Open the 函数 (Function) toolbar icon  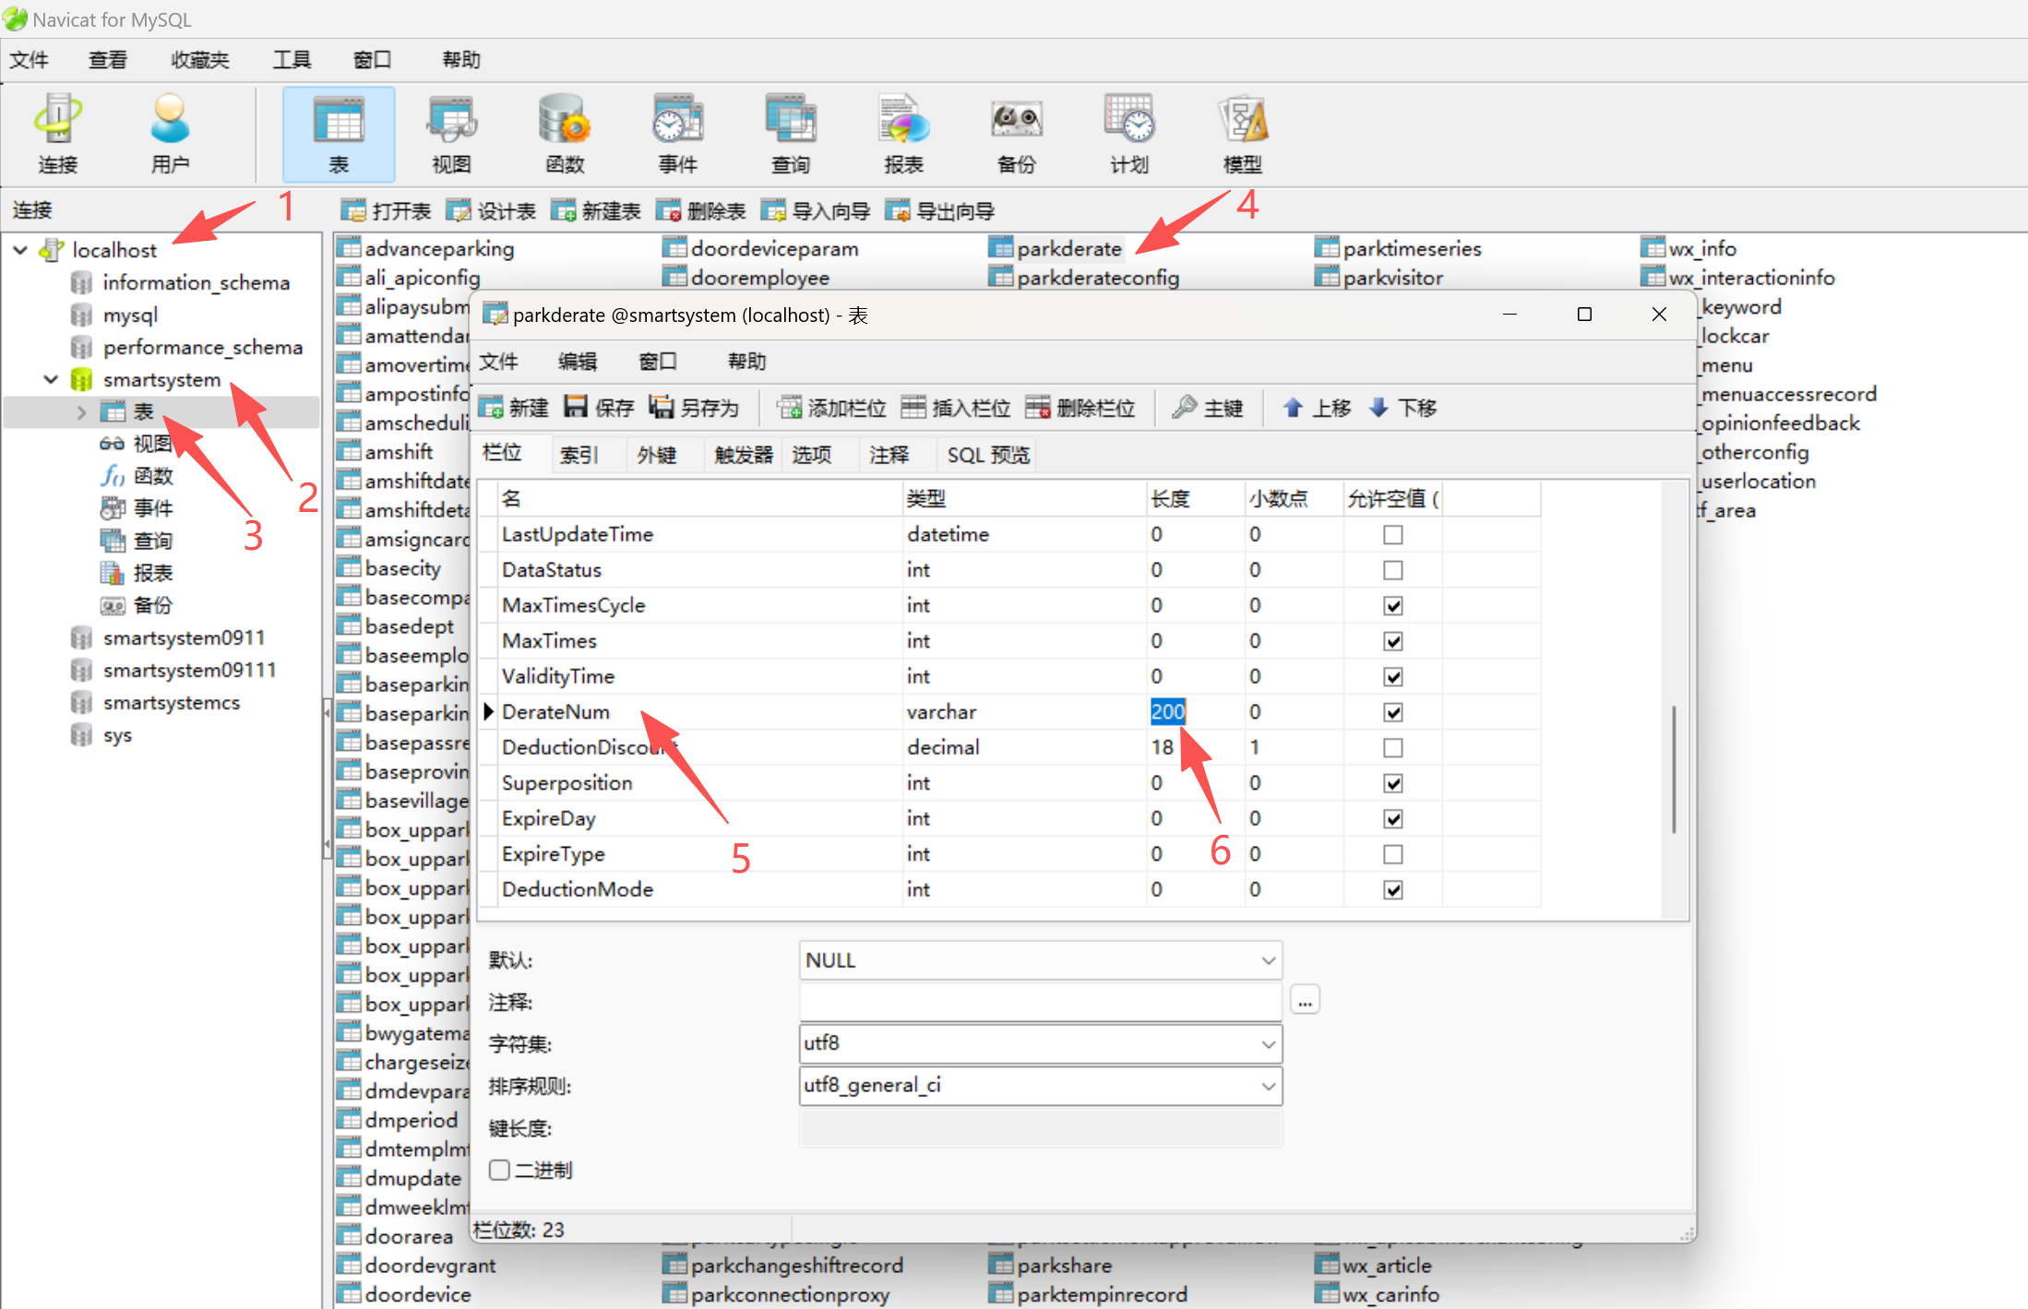point(564,134)
